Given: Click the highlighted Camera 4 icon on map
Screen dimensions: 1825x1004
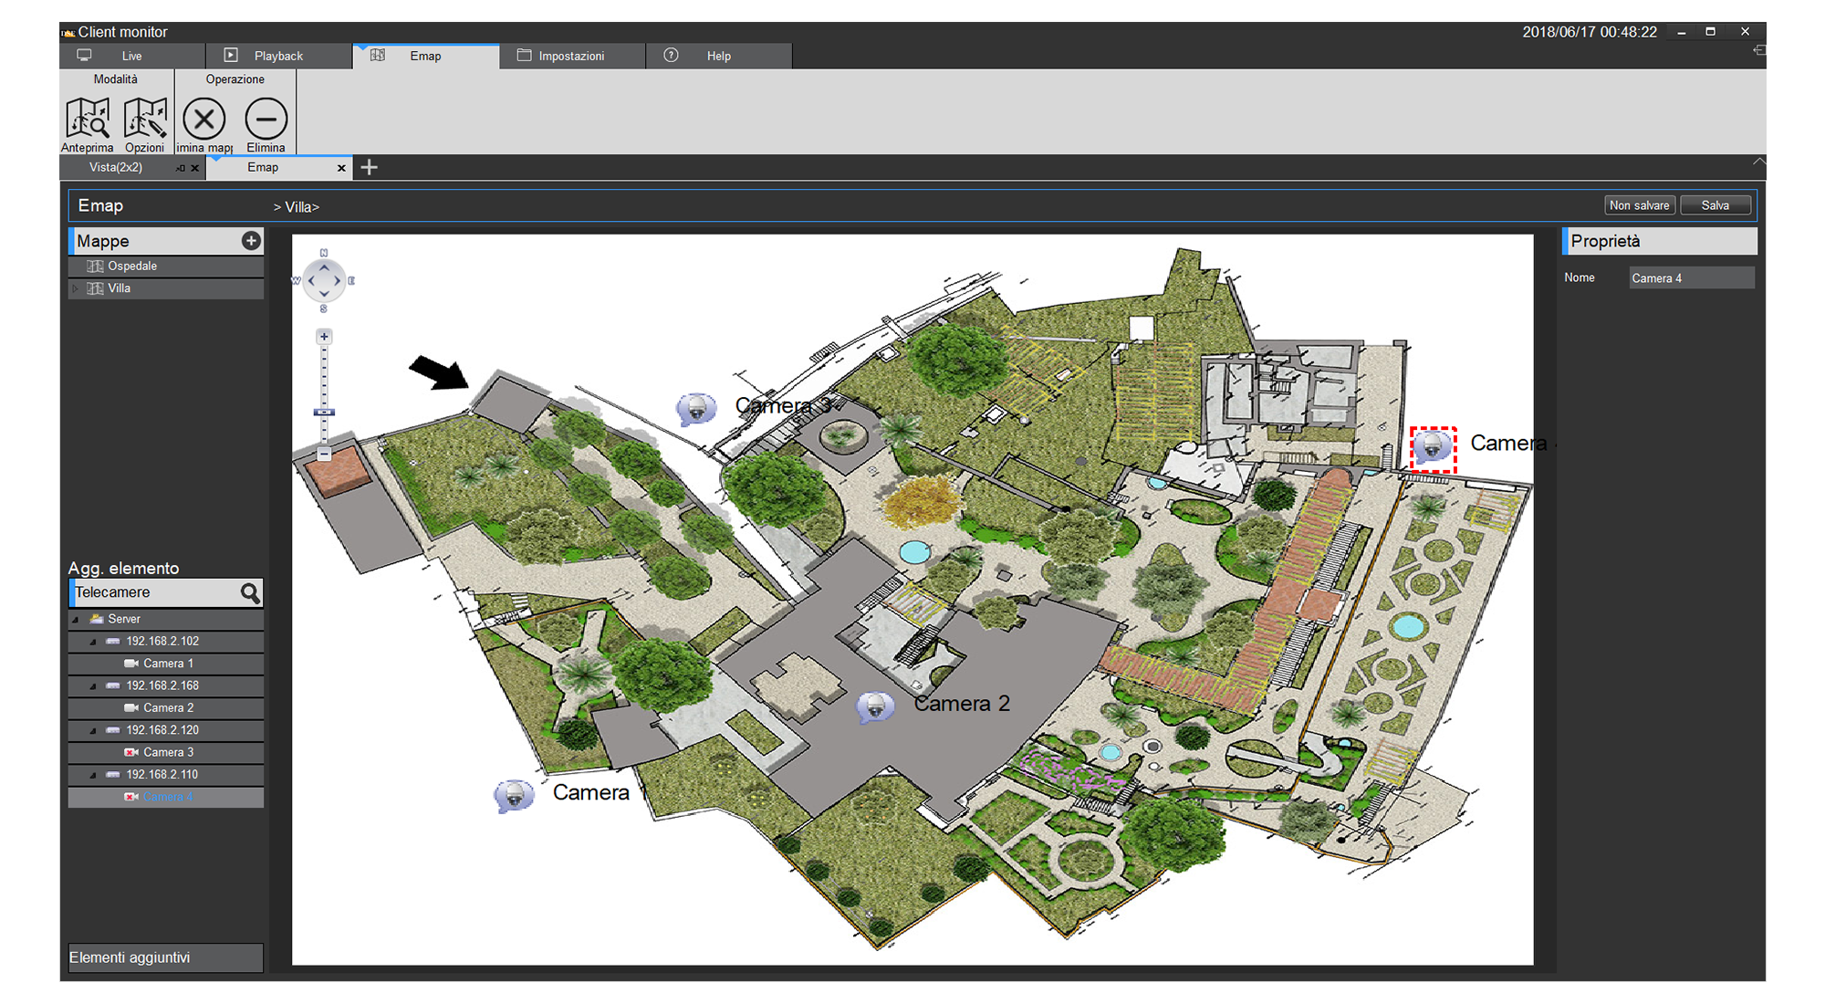Looking at the screenshot, I should [1433, 447].
